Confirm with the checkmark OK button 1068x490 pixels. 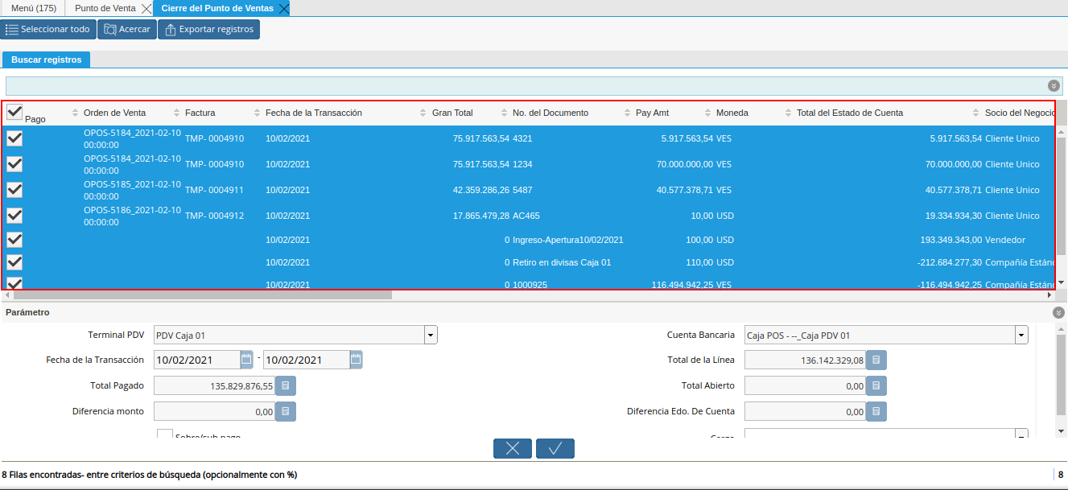click(555, 449)
